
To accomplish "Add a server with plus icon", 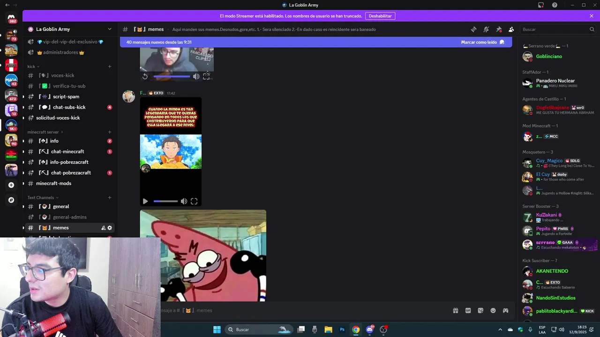I will [11, 185].
